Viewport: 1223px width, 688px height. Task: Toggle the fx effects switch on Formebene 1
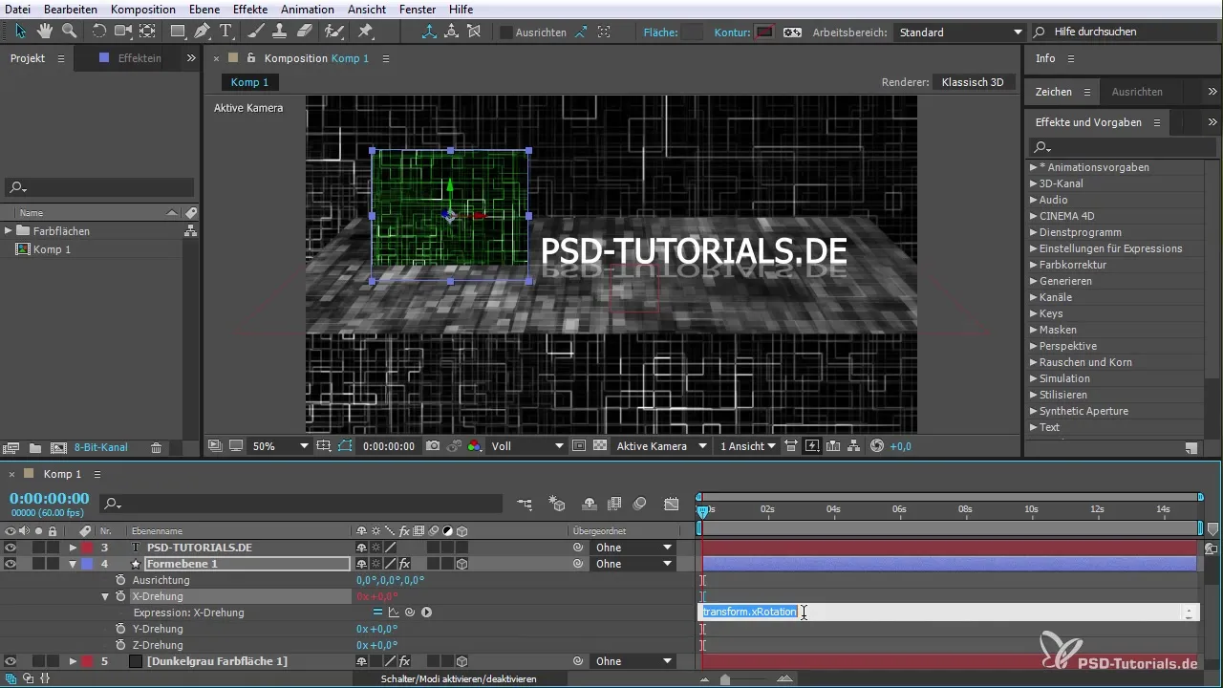(405, 564)
